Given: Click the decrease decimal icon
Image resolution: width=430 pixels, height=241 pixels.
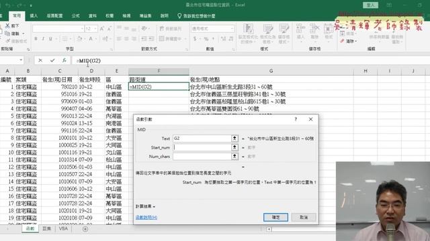Looking at the screenshot, I should 230,39.
